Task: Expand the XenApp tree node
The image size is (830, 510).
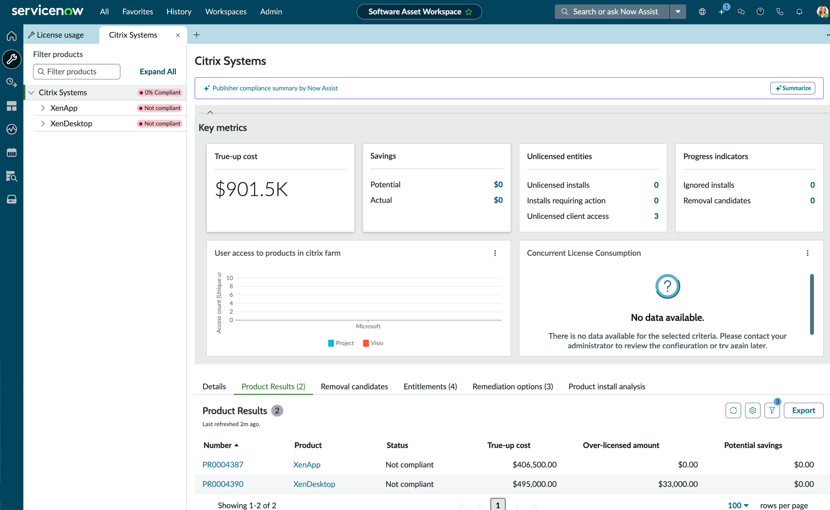Action: pyautogui.click(x=43, y=108)
